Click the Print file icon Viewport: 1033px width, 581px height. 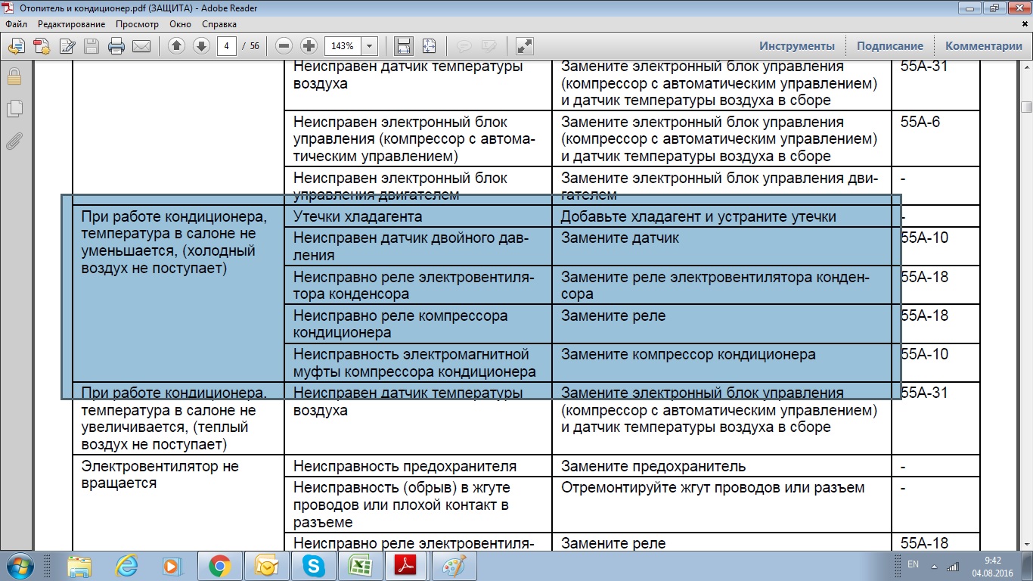[x=116, y=46]
